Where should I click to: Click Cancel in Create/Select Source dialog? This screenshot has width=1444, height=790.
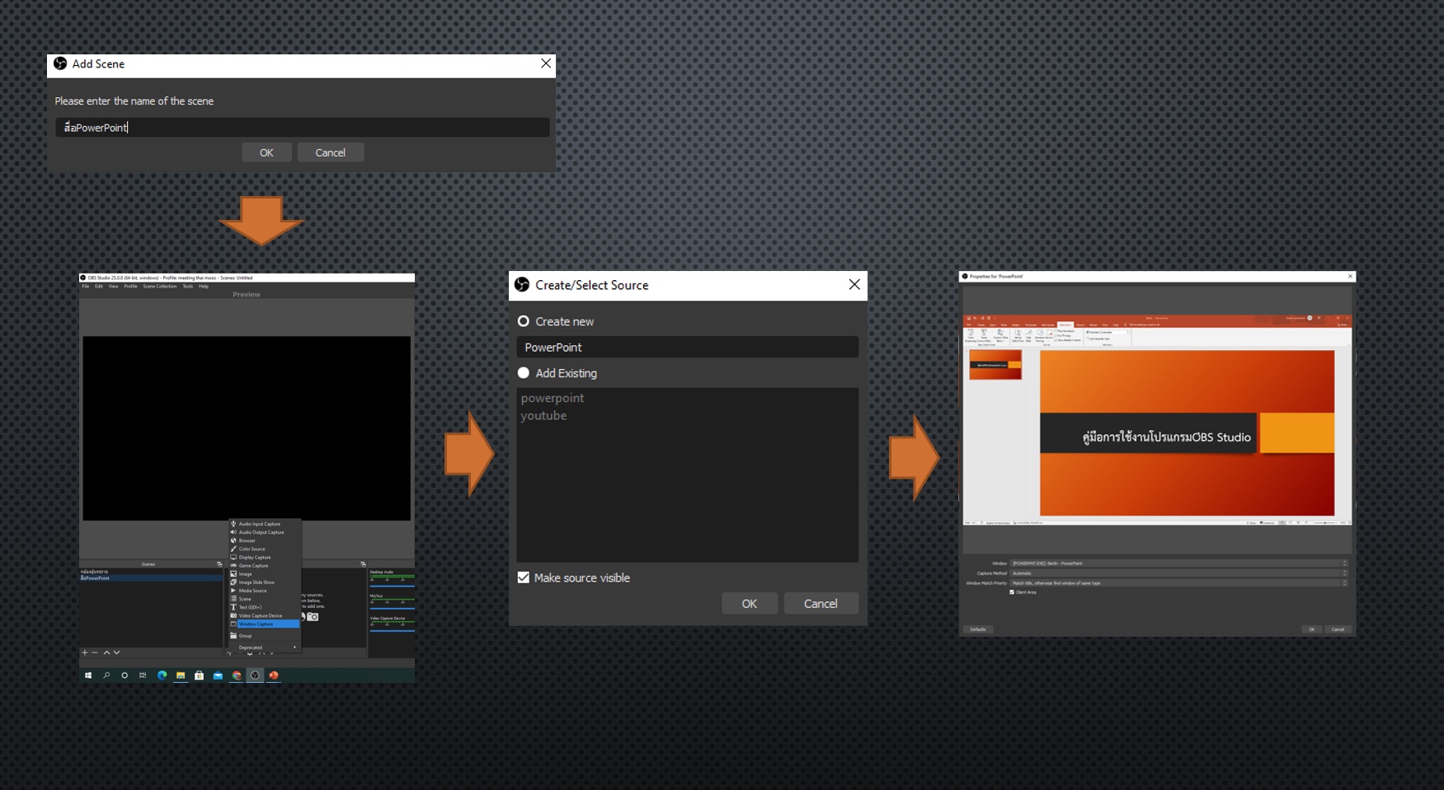(x=821, y=604)
